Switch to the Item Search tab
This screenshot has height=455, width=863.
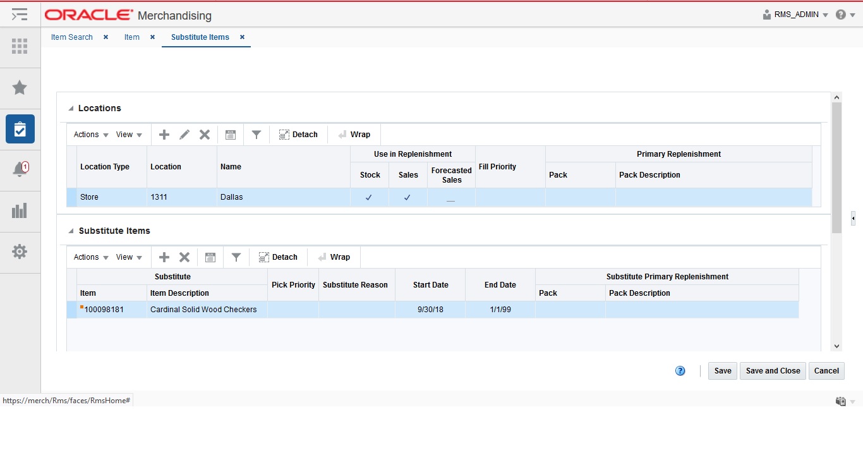[72, 37]
